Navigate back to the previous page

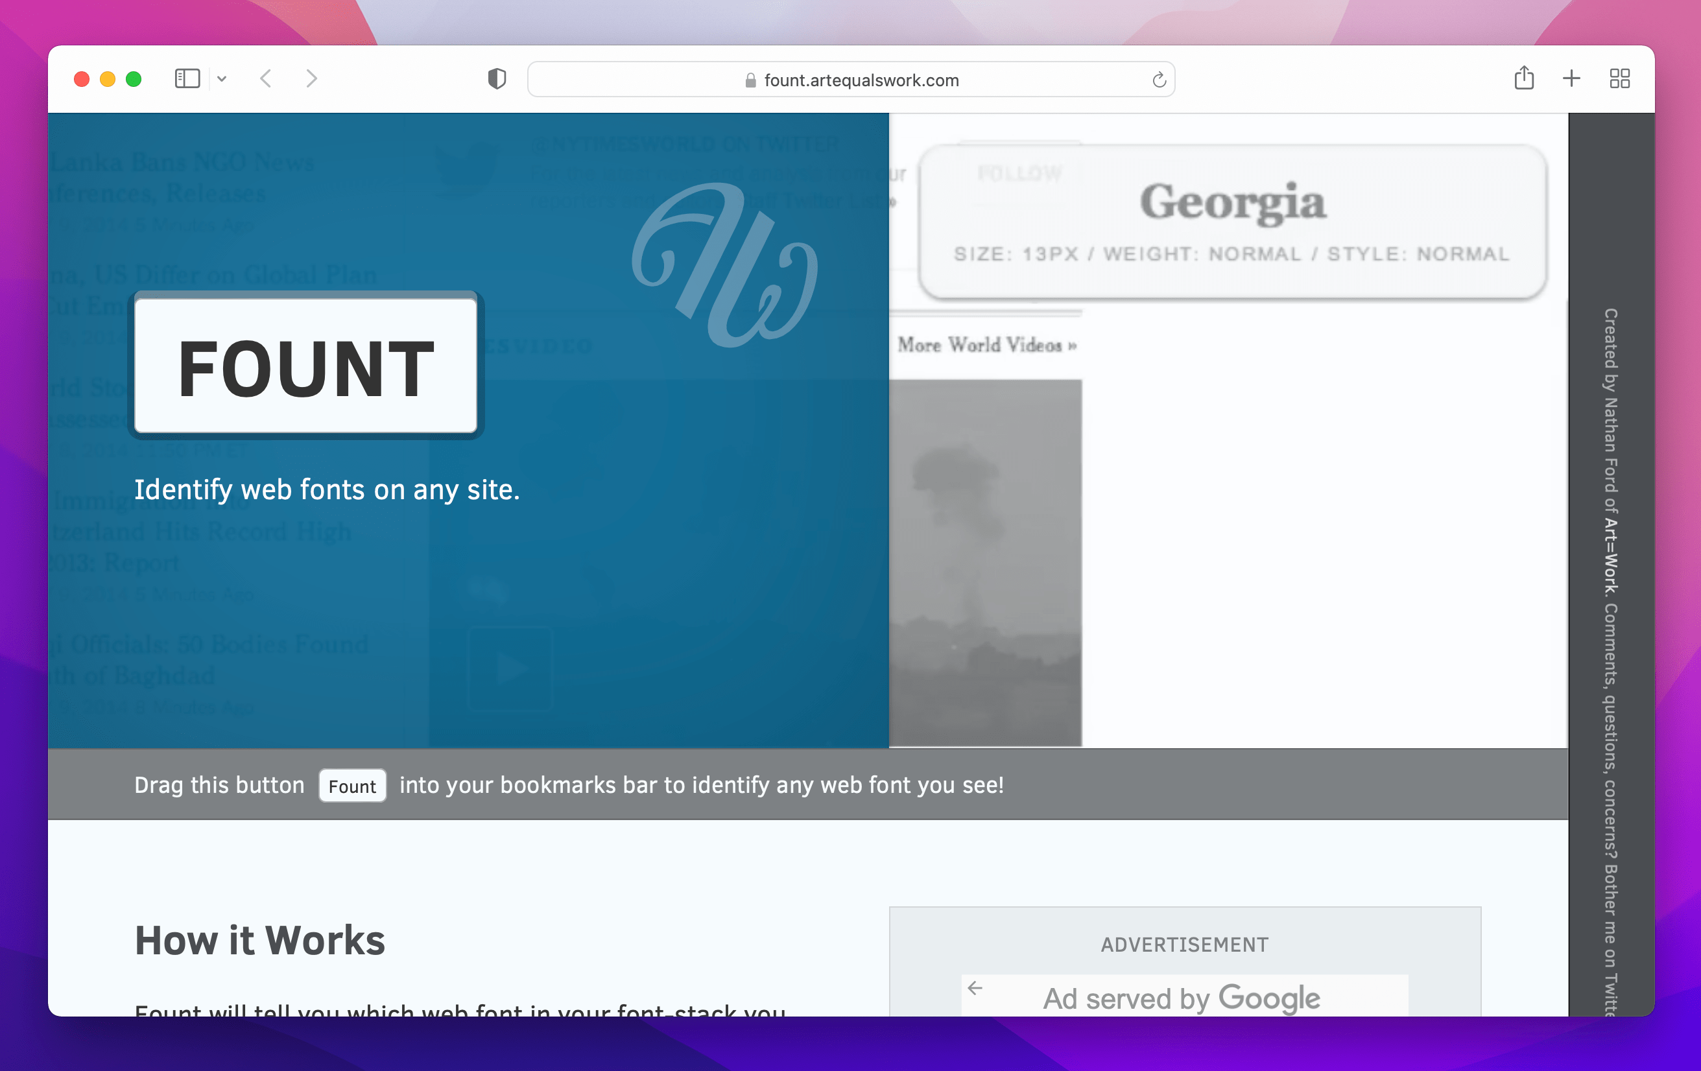pos(267,78)
